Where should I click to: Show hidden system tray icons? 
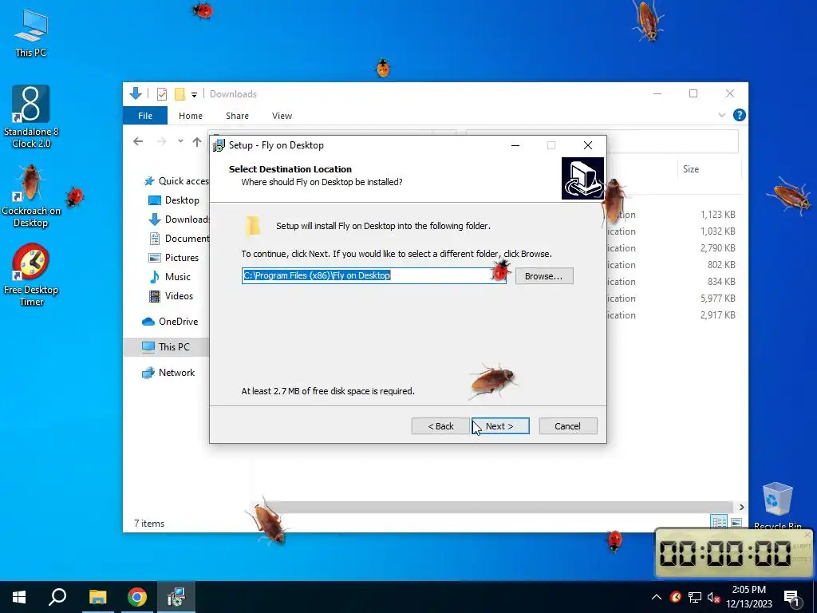click(x=657, y=597)
